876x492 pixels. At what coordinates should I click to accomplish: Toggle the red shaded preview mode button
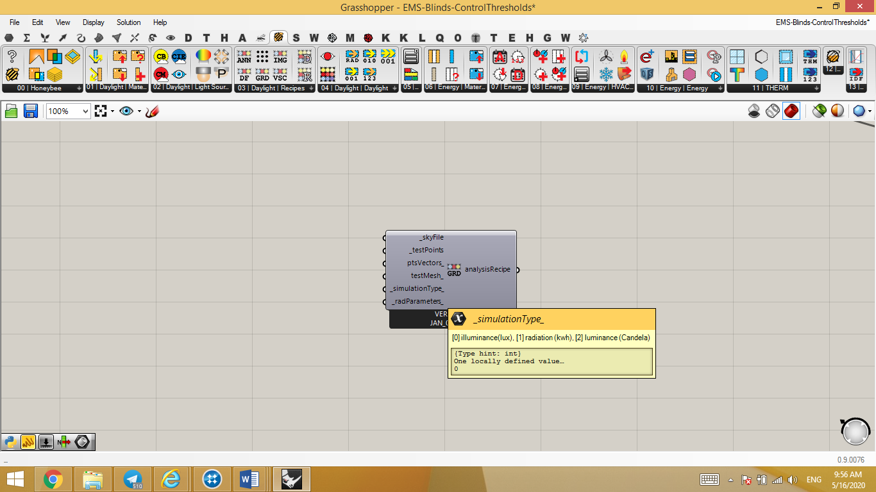pyautogui.click(x=791, y=111)
